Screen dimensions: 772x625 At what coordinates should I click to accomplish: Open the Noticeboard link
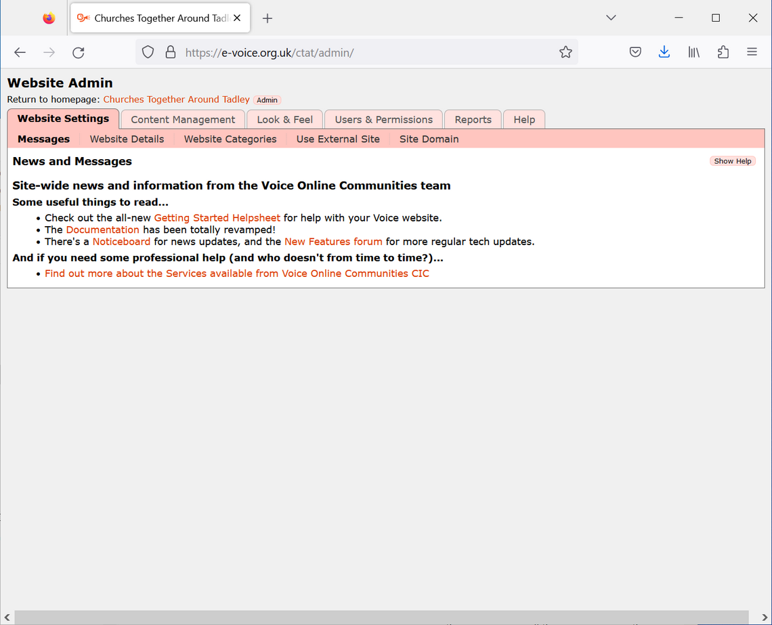122,242
